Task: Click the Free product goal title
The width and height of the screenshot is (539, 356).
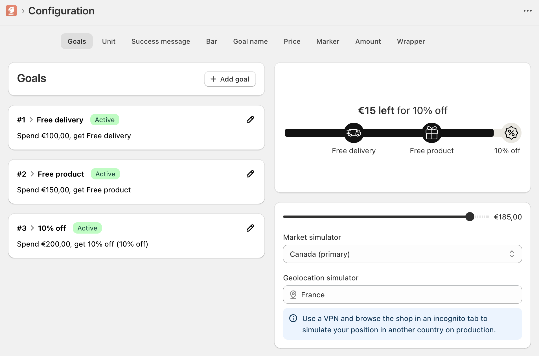Action: pos(61,174)
